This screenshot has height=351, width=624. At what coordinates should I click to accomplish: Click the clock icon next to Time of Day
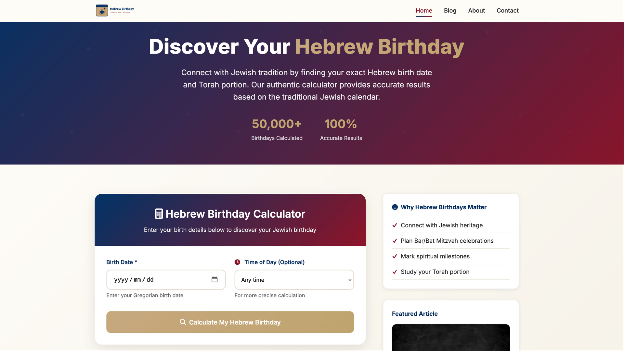[x=238, y=262]
